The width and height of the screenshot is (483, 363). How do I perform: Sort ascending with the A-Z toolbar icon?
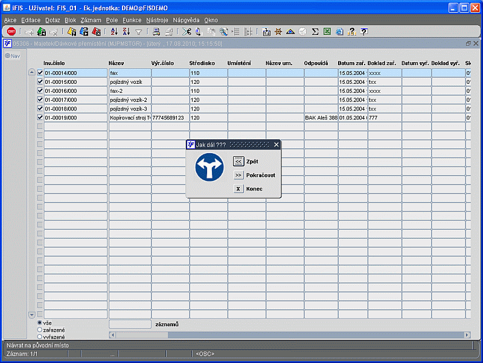tap(114, 31)
